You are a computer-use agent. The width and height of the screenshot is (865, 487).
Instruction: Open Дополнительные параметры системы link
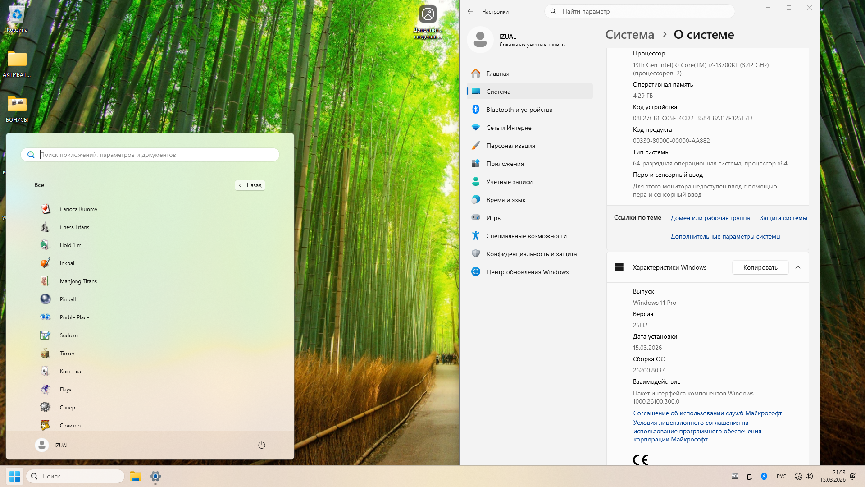(x=725, y=236)
